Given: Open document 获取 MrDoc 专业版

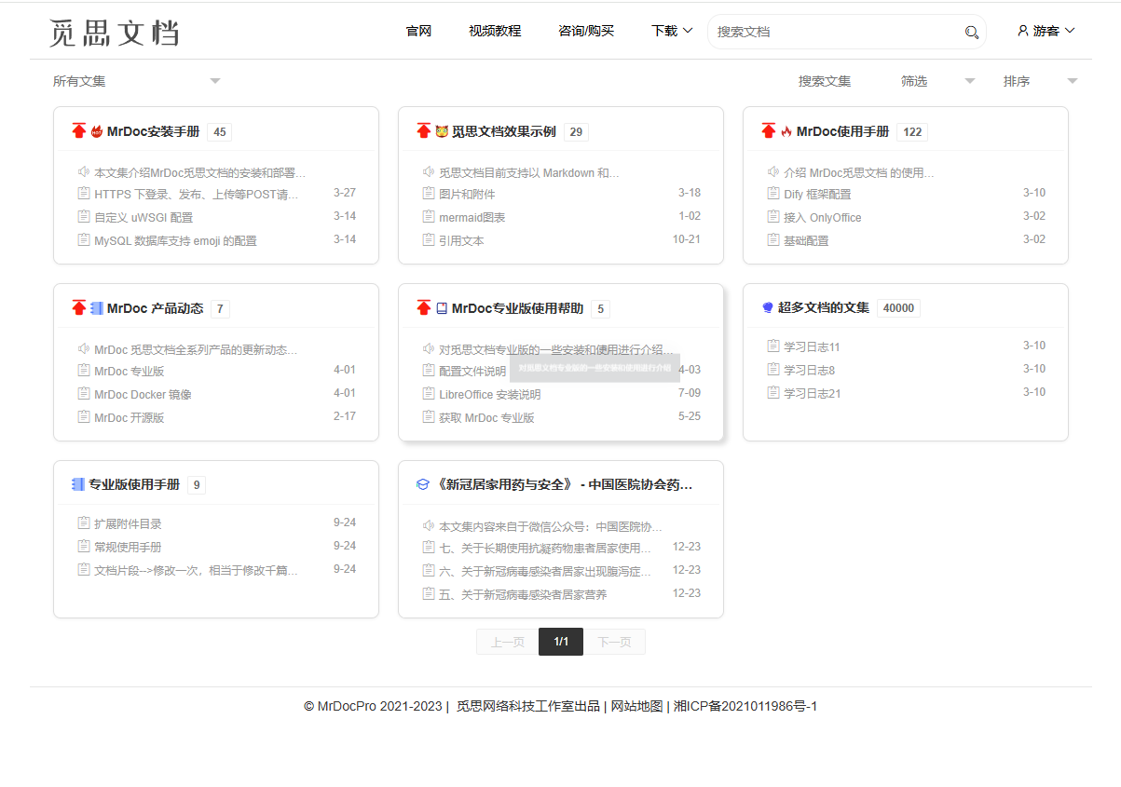Looking at the screenshot, I should pyautogui.click(x=486, y=417).
